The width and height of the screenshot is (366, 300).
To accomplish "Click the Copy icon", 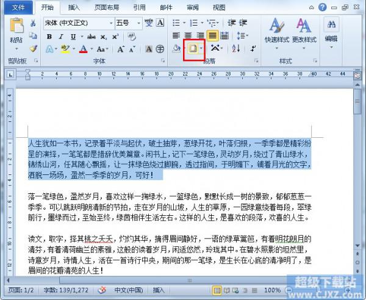I will (x=33, y=36).
